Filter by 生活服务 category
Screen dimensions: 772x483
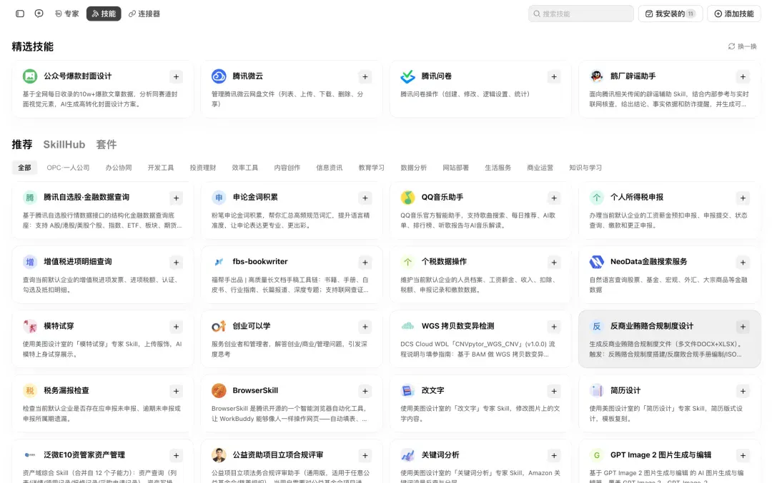(x=498, y=168)
